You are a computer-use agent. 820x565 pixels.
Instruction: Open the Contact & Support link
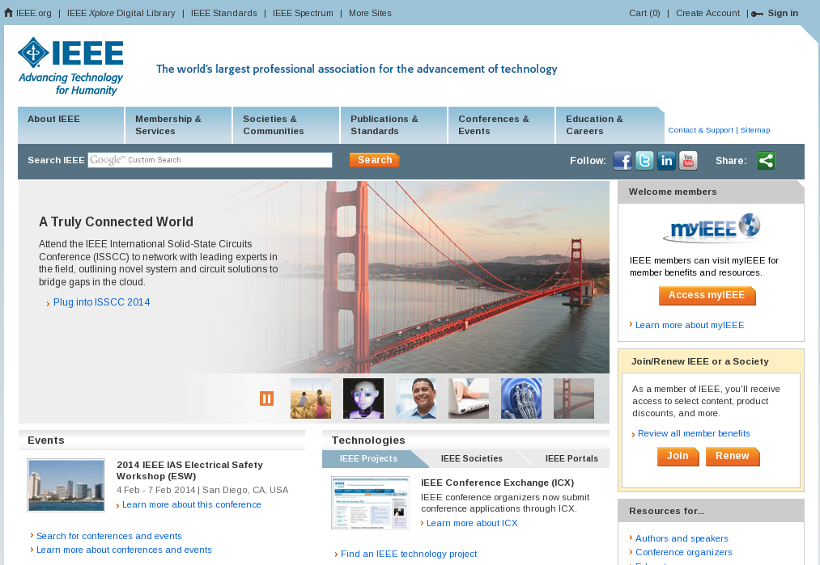701,130
